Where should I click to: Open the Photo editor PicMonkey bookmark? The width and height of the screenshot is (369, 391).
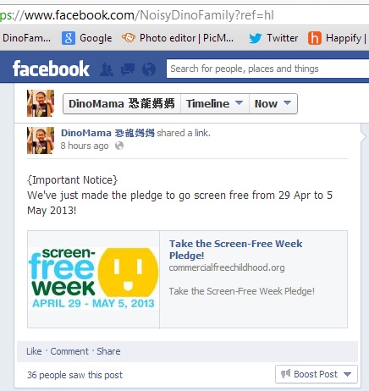(178, 38)
